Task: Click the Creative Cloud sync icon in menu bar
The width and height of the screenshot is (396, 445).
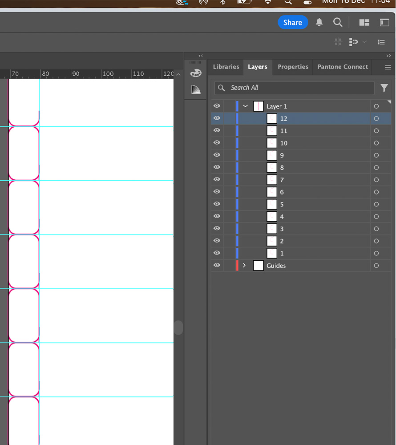Action: (182, 2)
